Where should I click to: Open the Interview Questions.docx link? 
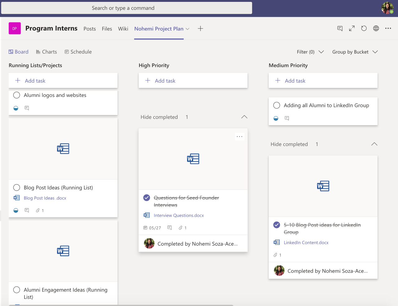click(179, 215)
